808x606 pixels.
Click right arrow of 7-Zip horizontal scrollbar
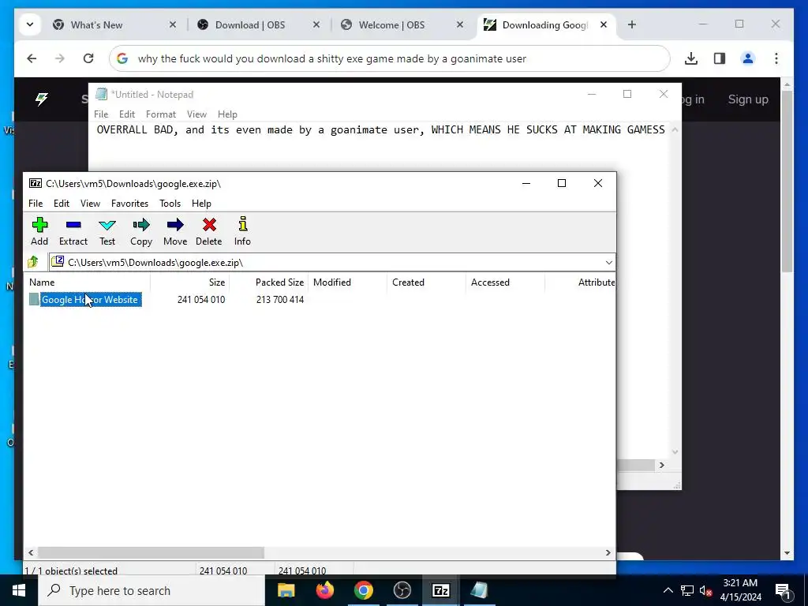[608, 553]
